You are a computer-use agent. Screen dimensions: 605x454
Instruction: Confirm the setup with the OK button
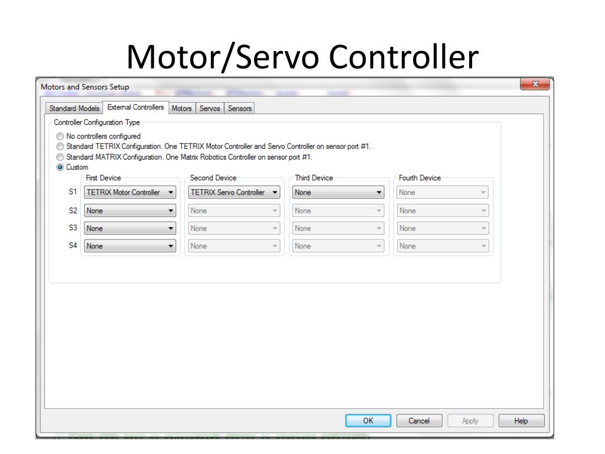(x=368, y=421)
